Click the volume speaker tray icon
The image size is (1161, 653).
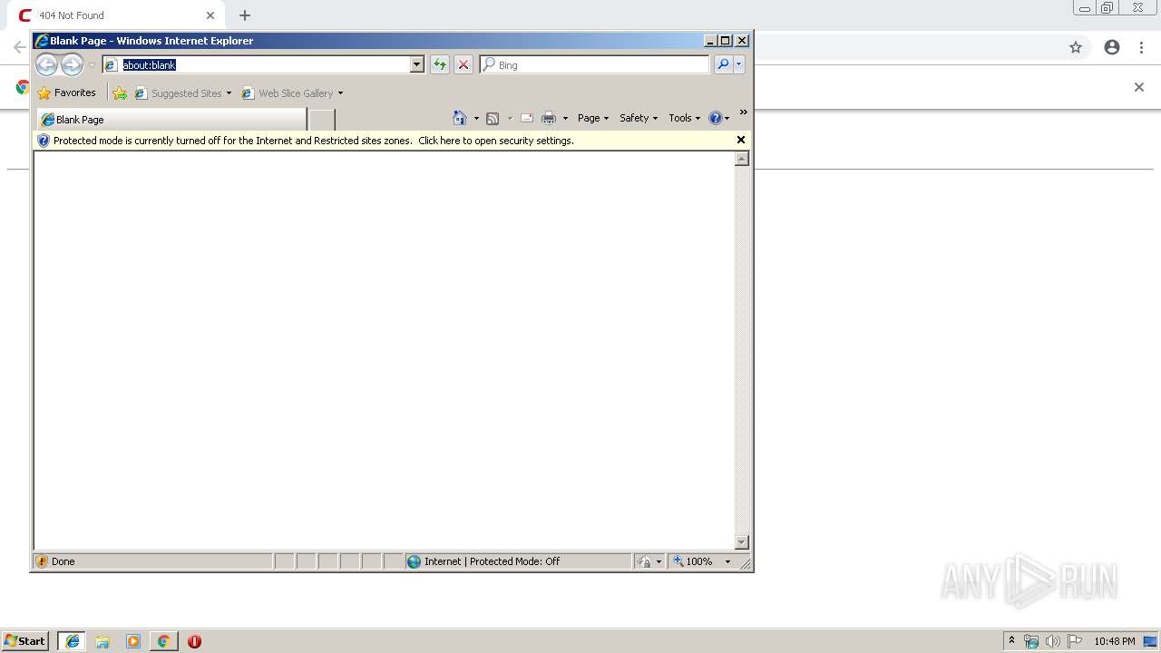(x=1053, y=641)
